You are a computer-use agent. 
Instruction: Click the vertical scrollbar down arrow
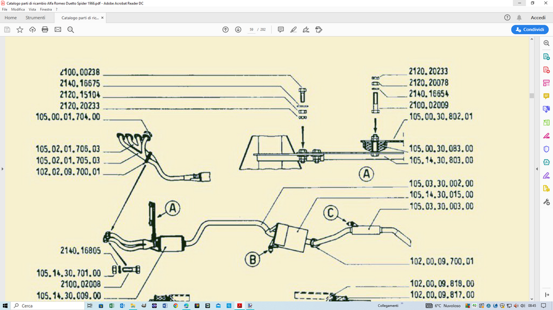tap(532, 299)
